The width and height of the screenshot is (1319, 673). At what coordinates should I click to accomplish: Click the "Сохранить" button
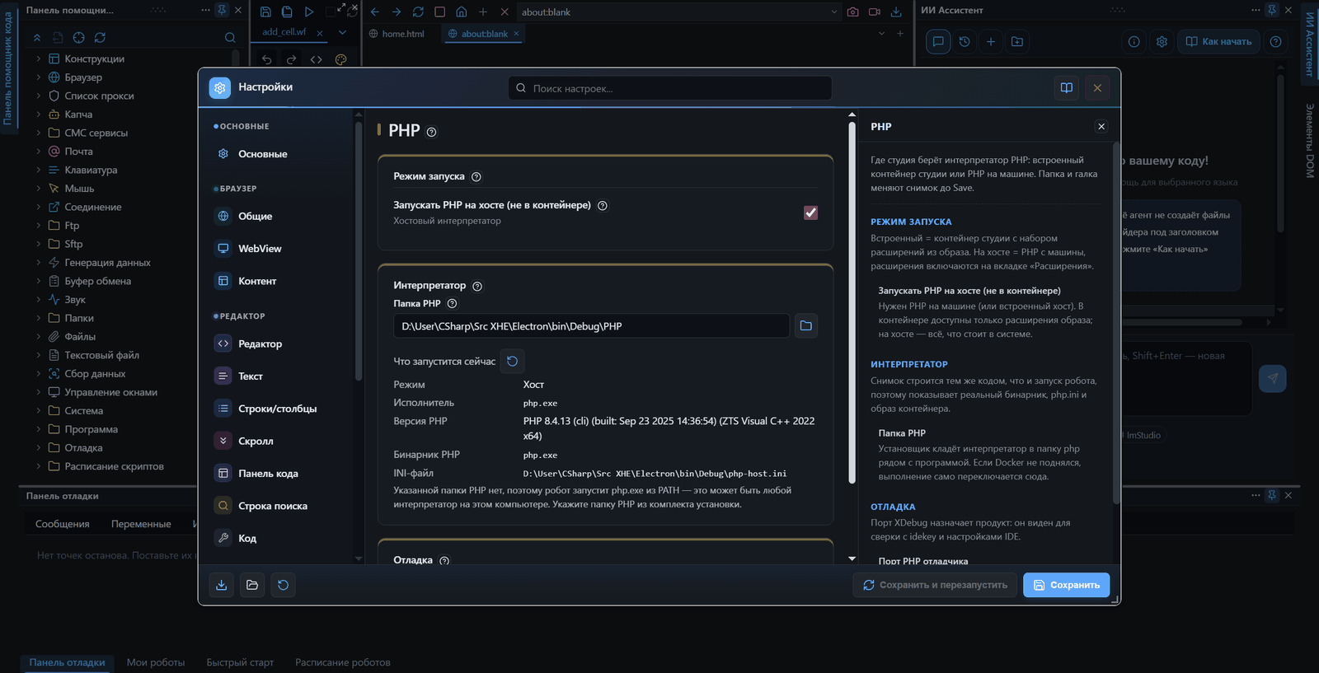click(x=1067, y=585)
